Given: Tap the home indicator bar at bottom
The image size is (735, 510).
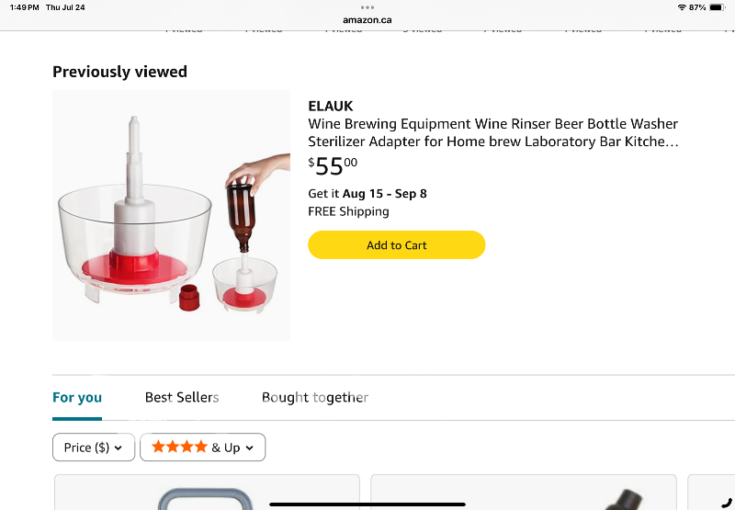Looking at the screenshot, I should [x=367, y=504].
